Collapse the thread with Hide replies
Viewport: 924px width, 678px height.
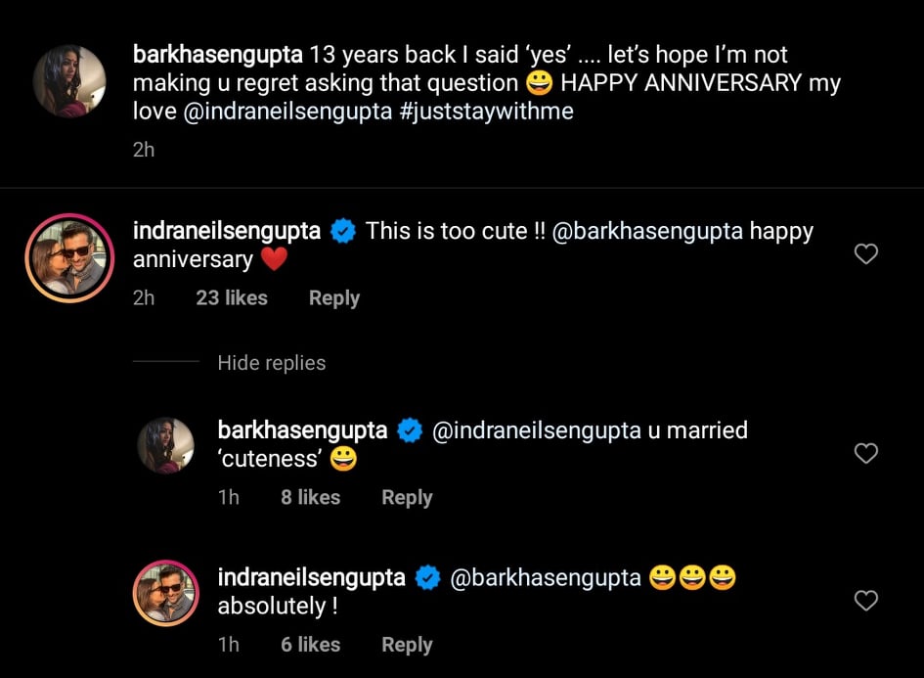pyautogui.click(x=271, y=363)
